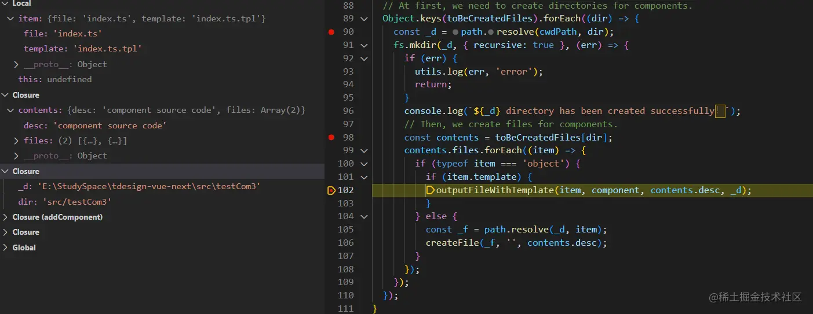This screenshot has height=314, width=813.
Task: Click line number 105 in gutter
Action: (345, 230)
